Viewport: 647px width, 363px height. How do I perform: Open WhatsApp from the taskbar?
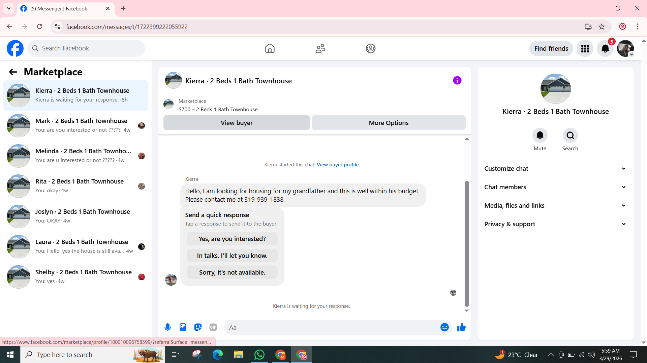[259, 355]
